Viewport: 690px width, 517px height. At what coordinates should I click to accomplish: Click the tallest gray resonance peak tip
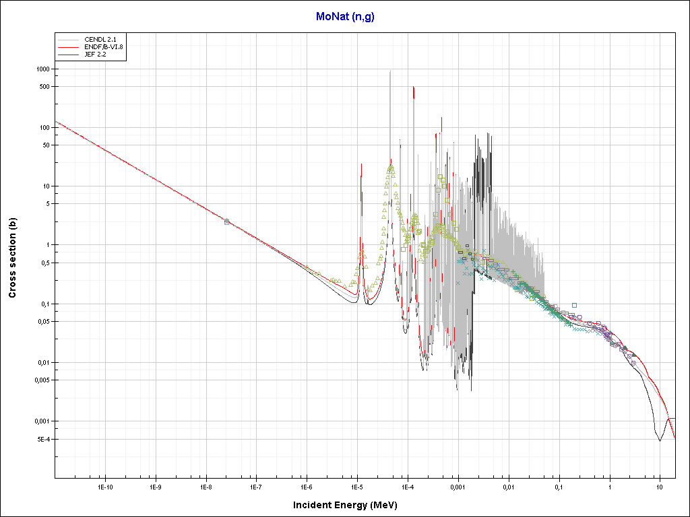[x=390, y=71]
